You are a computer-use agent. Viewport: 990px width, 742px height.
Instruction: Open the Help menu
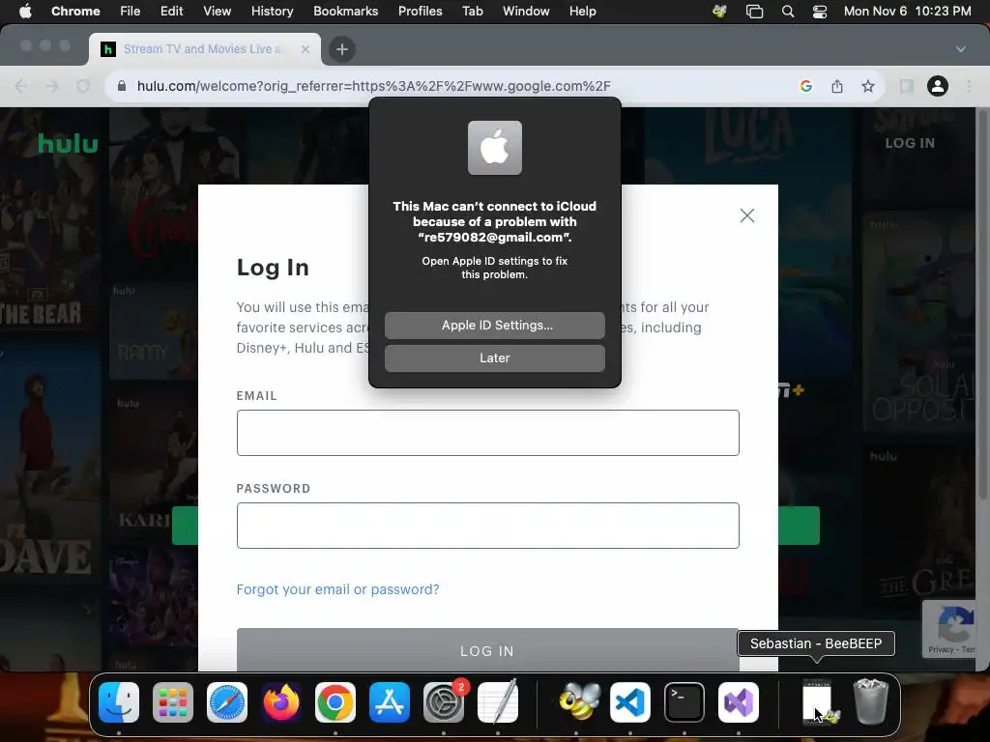pyautogui.click(x=582, y=12)
